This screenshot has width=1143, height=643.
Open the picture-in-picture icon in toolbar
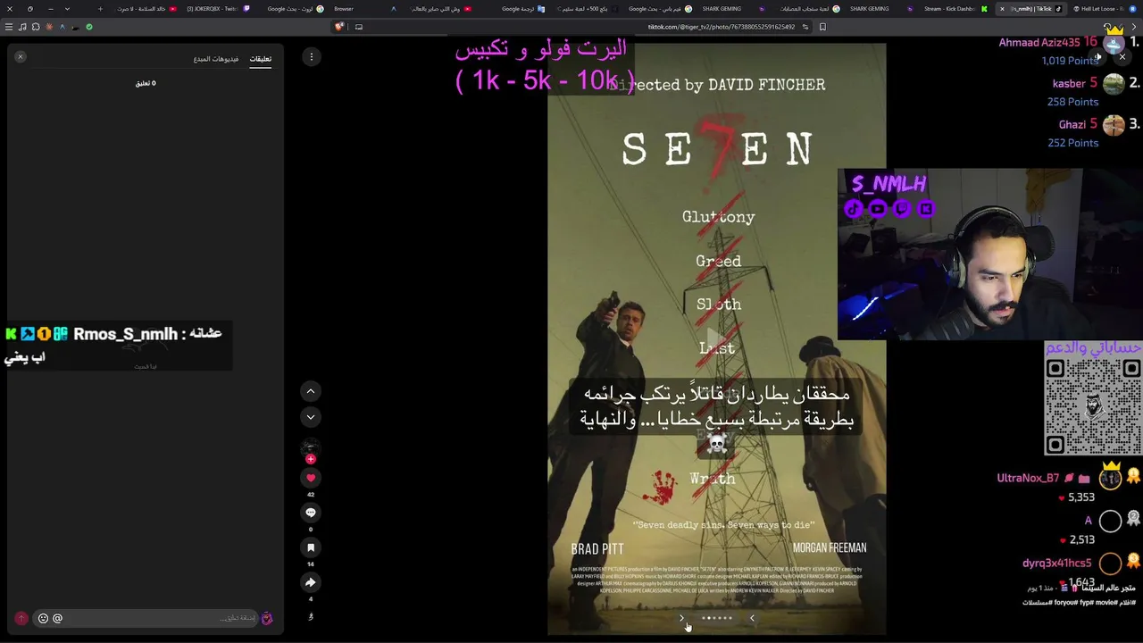pos(359,27)
